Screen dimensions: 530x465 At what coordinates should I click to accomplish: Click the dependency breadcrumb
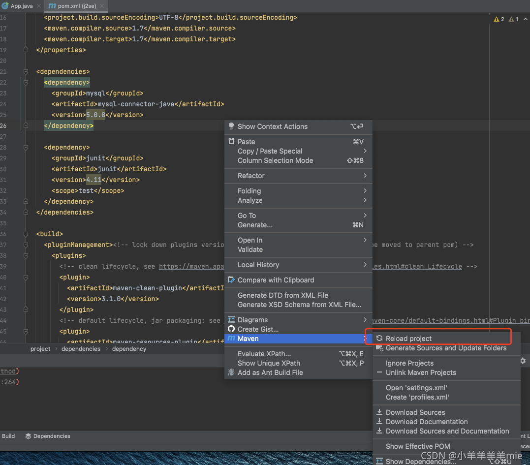point(129,349)
